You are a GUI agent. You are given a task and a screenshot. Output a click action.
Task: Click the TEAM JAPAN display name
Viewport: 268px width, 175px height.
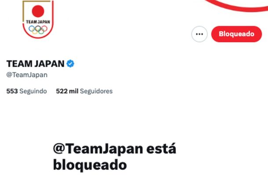36,64
